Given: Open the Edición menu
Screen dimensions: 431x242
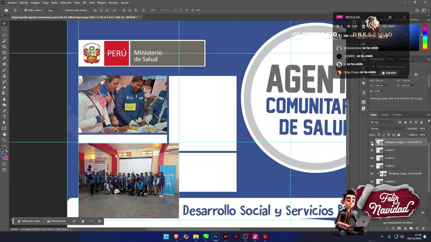Looking at the screenshot, I should pos(24,3).
